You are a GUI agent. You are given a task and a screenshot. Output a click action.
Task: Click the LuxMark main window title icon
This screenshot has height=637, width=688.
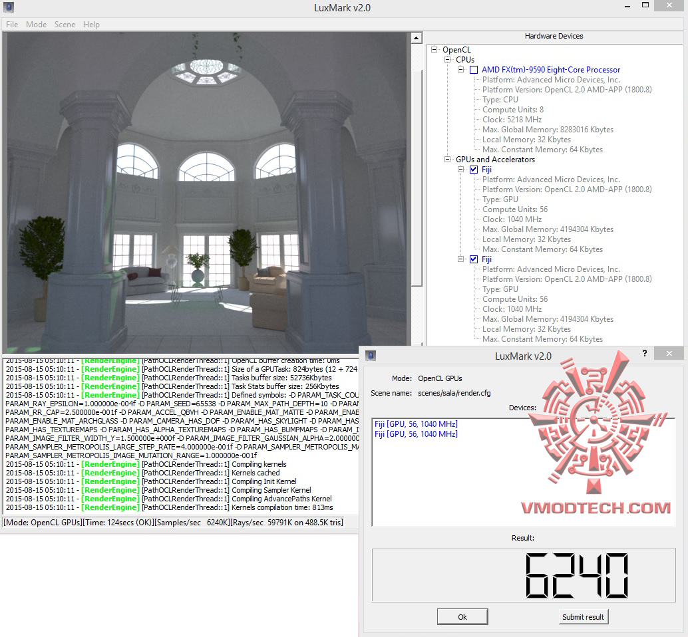(9, 7)
